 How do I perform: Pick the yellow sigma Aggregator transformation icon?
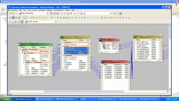43,18
